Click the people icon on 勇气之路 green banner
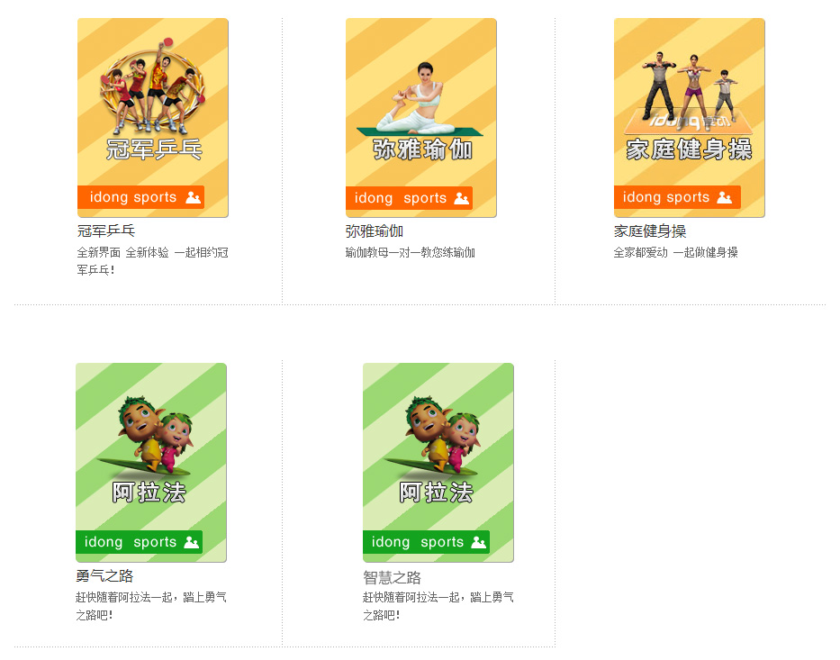 click(x=191, y=542)
